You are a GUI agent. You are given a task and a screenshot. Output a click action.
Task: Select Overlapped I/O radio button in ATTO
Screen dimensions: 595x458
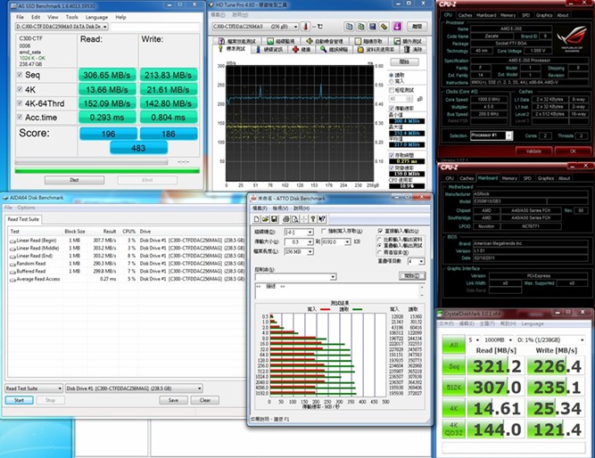[379, 245]
